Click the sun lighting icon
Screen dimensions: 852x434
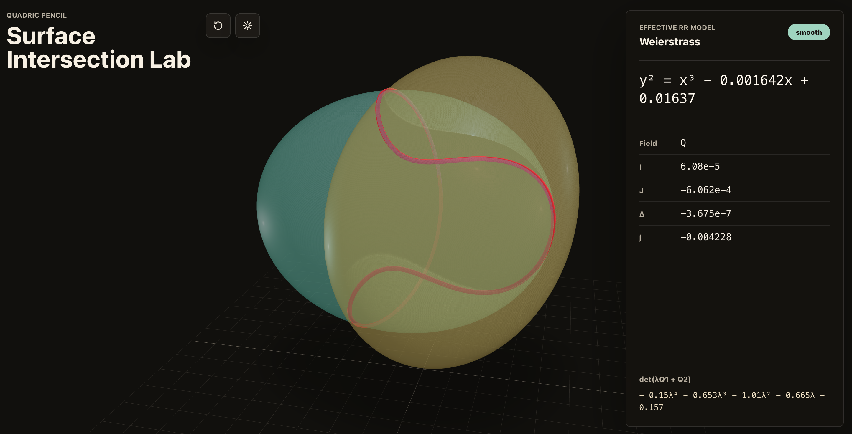[x=247, y=26]
